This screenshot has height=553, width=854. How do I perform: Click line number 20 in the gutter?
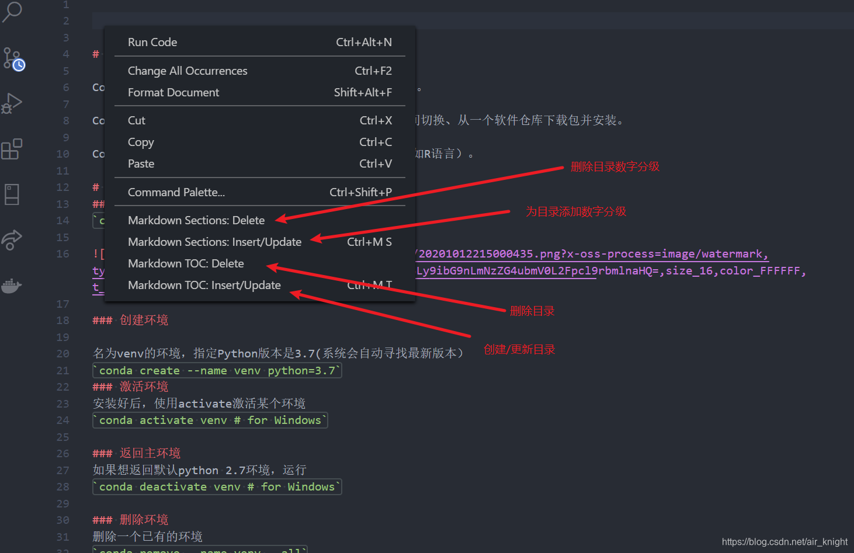[63, 353]
